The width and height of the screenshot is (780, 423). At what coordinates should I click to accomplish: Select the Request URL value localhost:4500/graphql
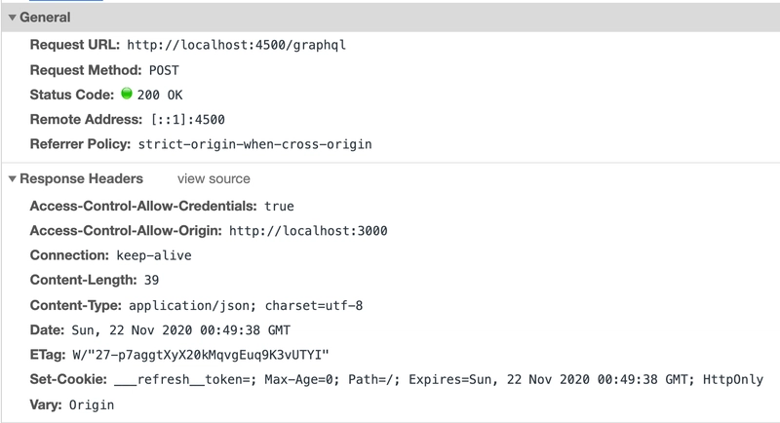236,45
